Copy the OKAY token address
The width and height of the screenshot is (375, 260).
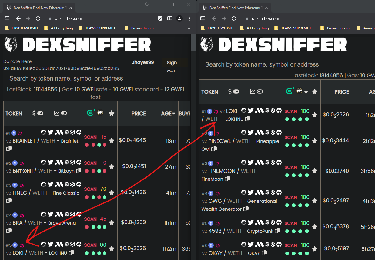(x=264, y=253)
